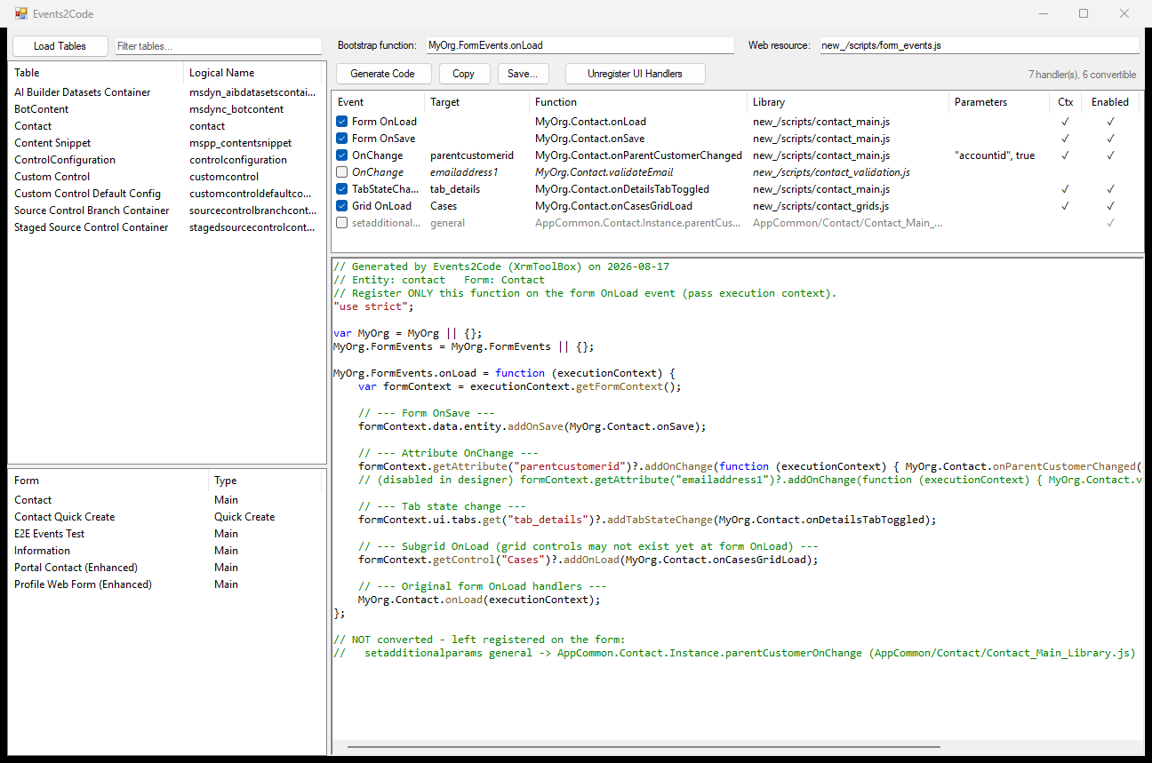
Task: Sort by the Target column header
Action: tap(477, 102)
